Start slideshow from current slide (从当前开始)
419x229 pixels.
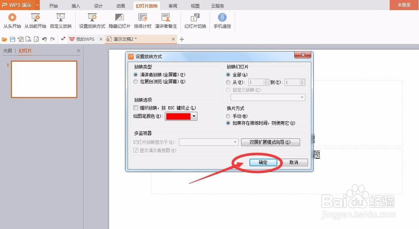point(35,20)
